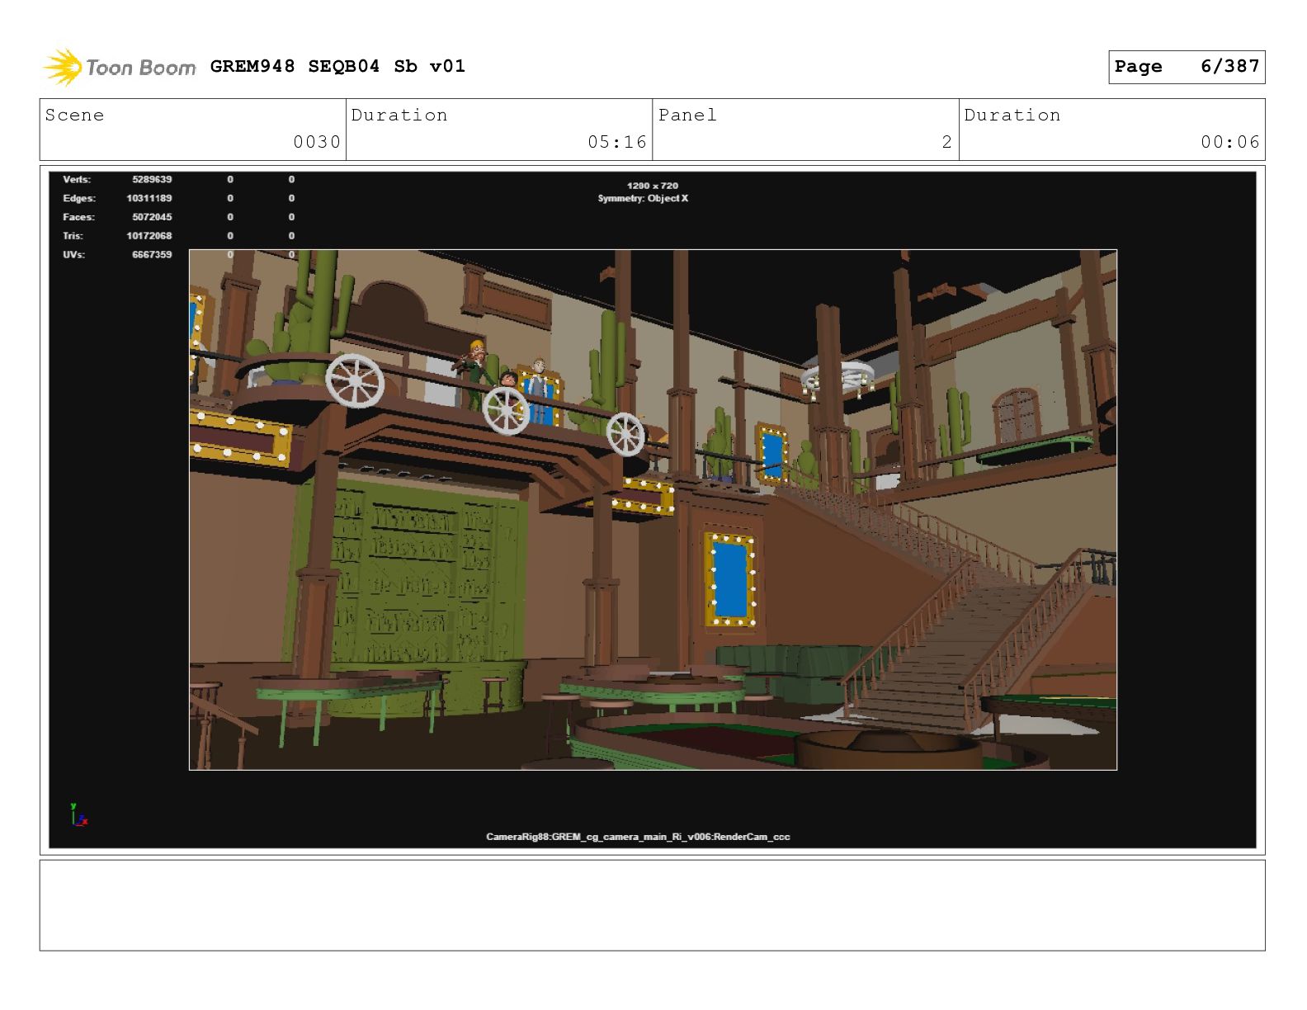Viewport: 1307px width, 1010px height.
Task: Click the 'UVs:' count 6667359
Action: point(152,254)
